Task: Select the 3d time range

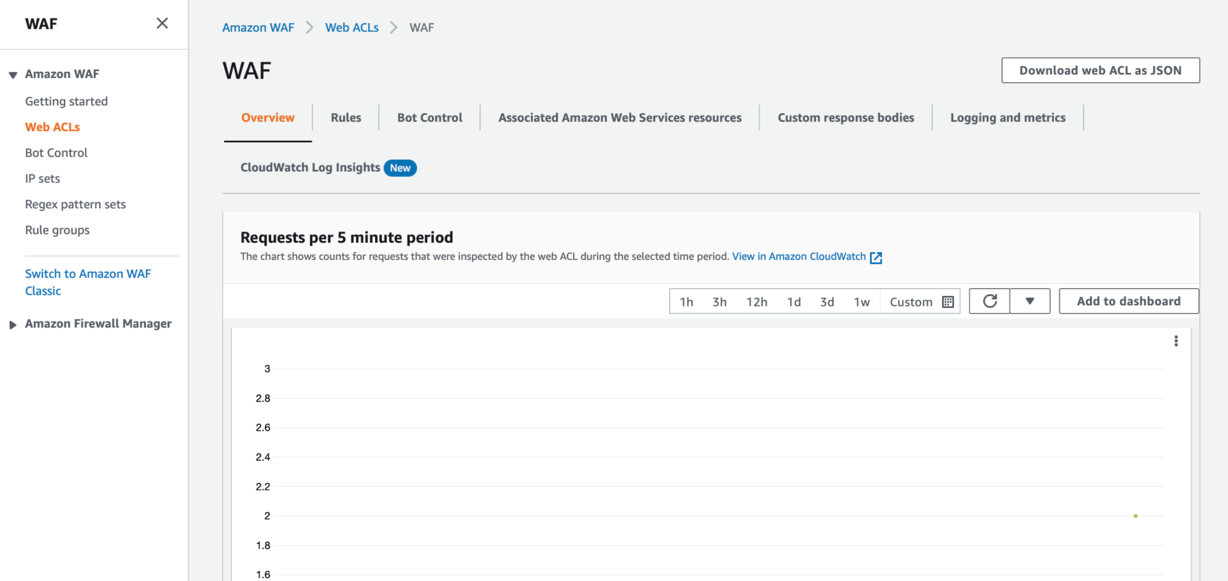Action: [827, 302]
